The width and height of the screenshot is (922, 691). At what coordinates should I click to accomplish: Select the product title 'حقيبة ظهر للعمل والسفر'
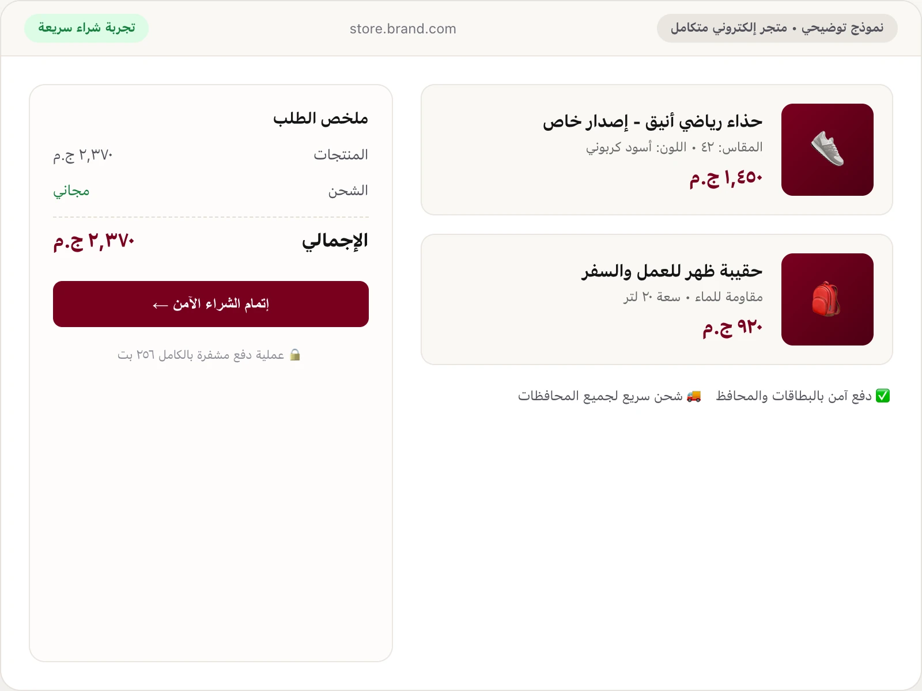pos(672,271)
